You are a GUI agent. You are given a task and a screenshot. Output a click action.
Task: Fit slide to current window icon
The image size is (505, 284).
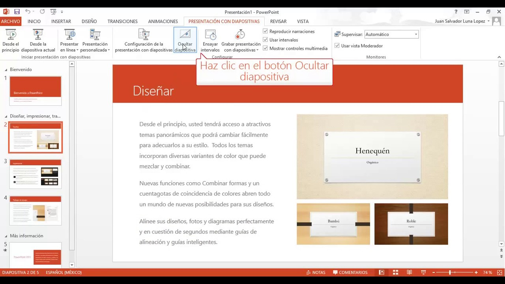click(x=500, y=273)
